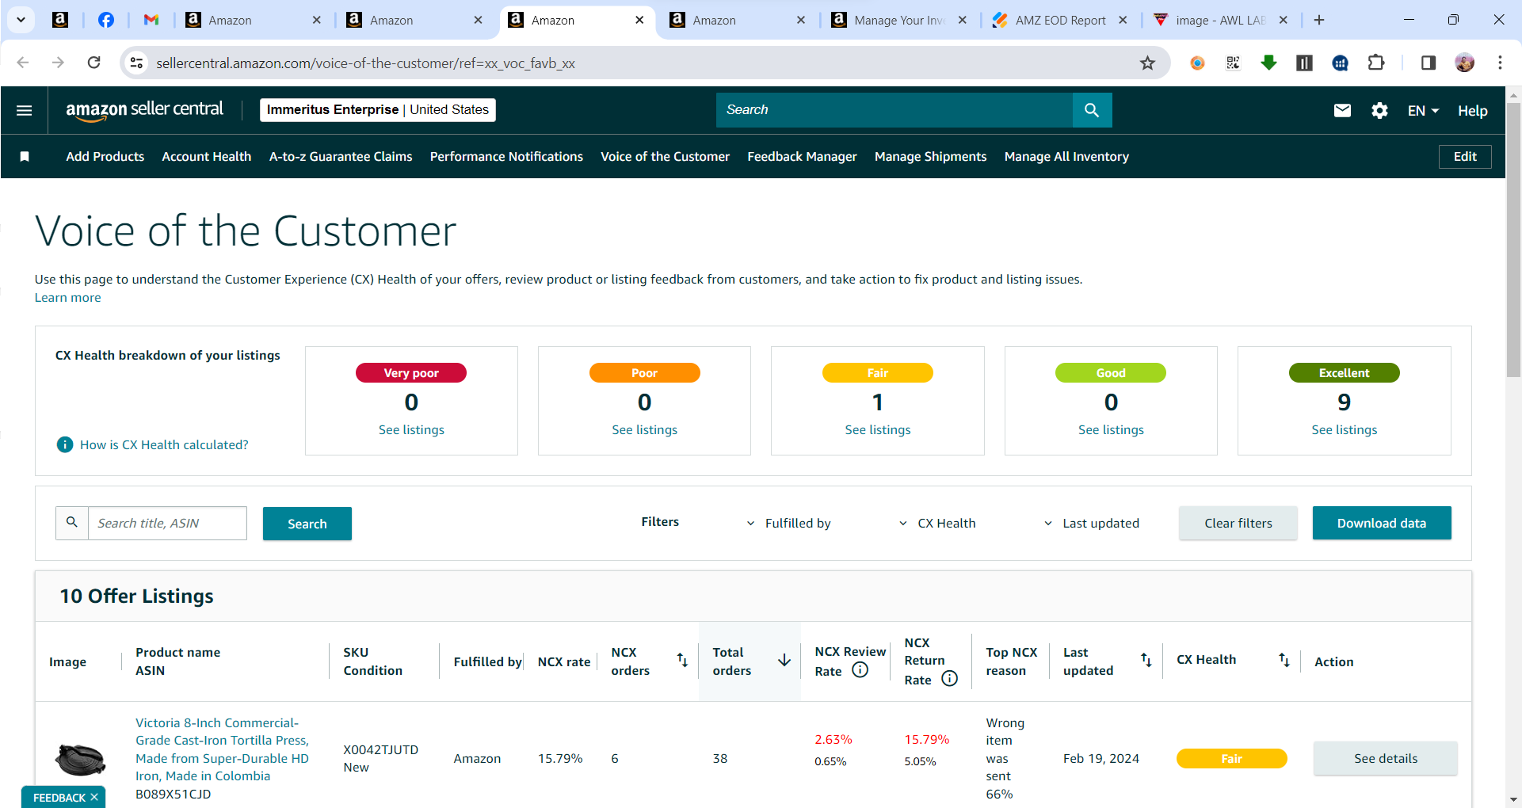The height and width of the screenshot is (808, 1522).
Task: Click the Good green status badge
Action: [1111, 373]
